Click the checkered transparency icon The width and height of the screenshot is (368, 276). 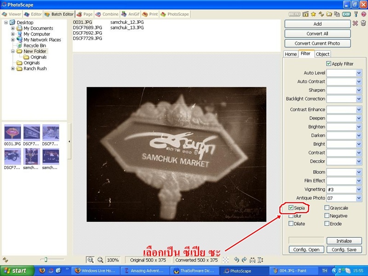[x=225, y=260]
